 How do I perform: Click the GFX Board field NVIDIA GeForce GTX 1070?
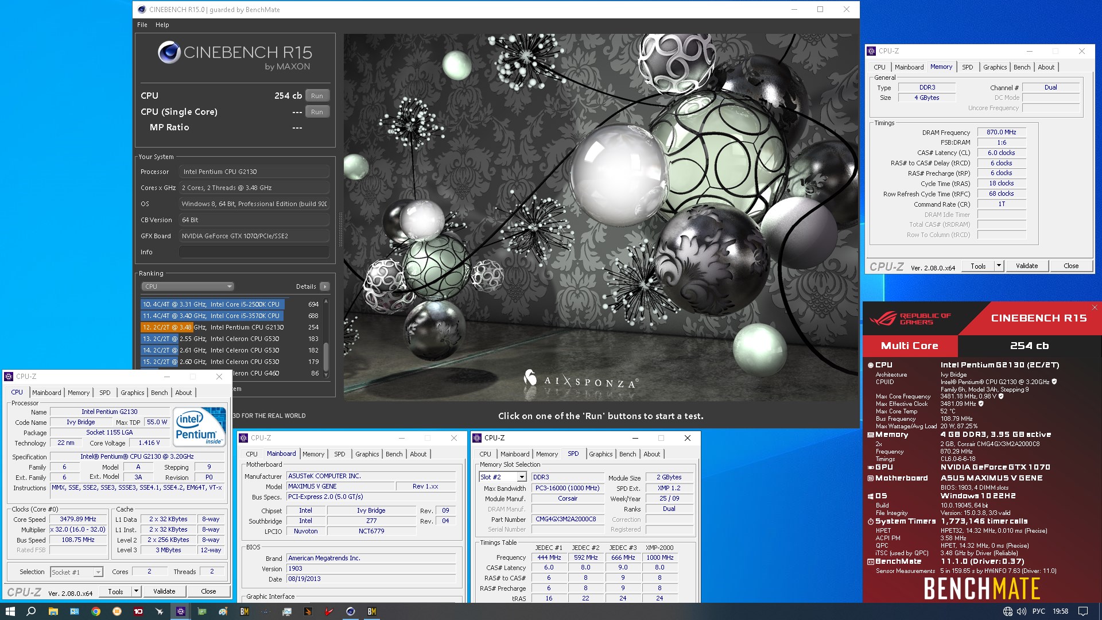click(x=255, y=236)
